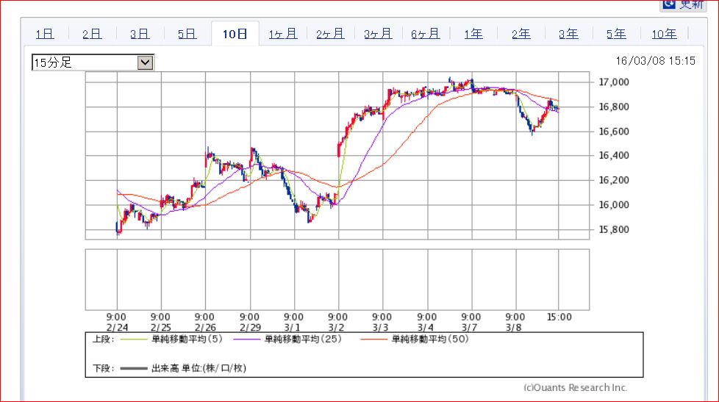
Task: Switch to the 10年 tab
Action: 664,34
